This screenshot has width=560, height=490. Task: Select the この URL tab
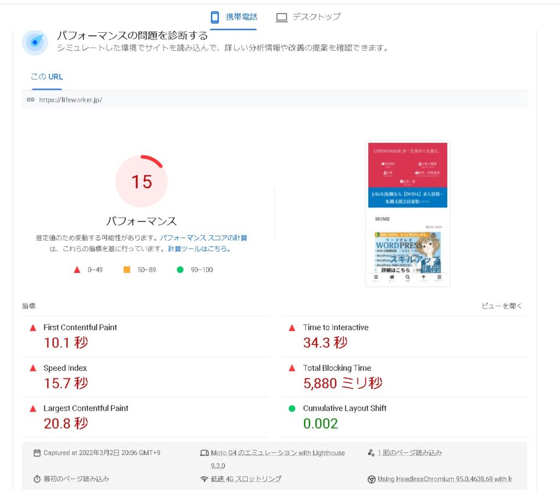[x=46, y=77]
